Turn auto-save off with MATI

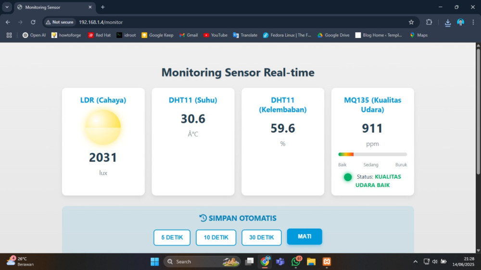(304, 236)
